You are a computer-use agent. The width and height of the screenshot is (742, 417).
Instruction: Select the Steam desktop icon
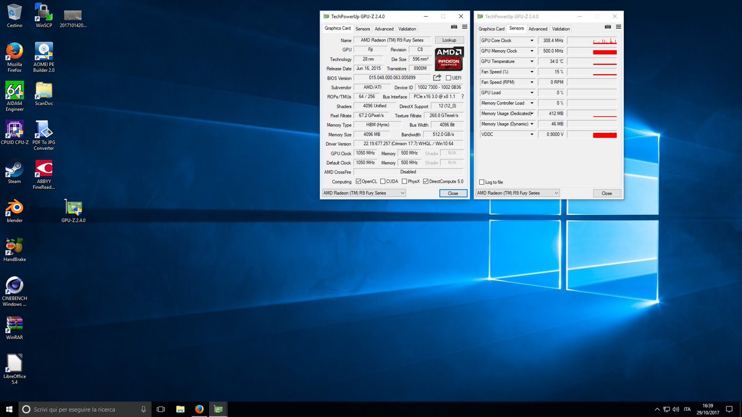coord(14,172)
